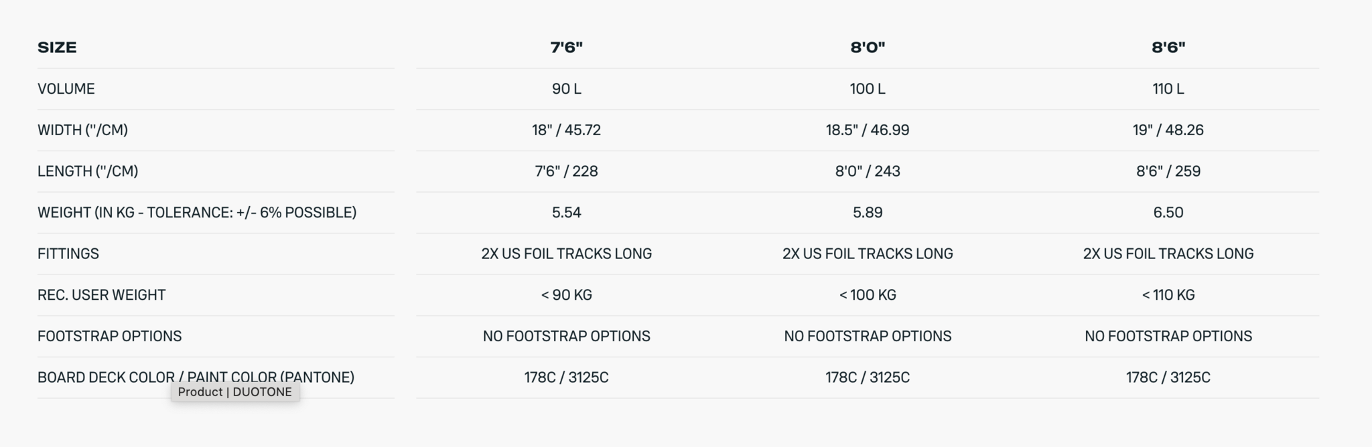Click the FOOTSTRAP OPTIONS row label

[109, 336]
